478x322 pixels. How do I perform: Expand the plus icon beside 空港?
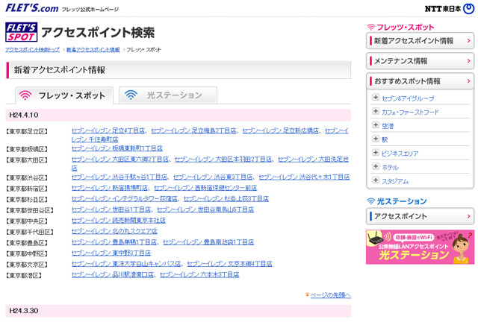tap(376, 125)
